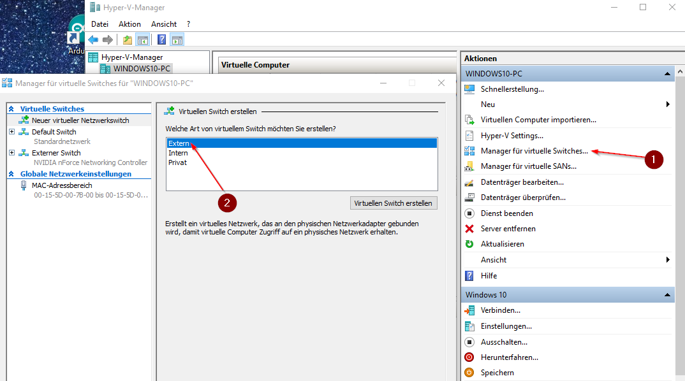Click the MAC-Adressbereich icon
The width and height of the screenshot is (685, 381).
pos(24,185)
